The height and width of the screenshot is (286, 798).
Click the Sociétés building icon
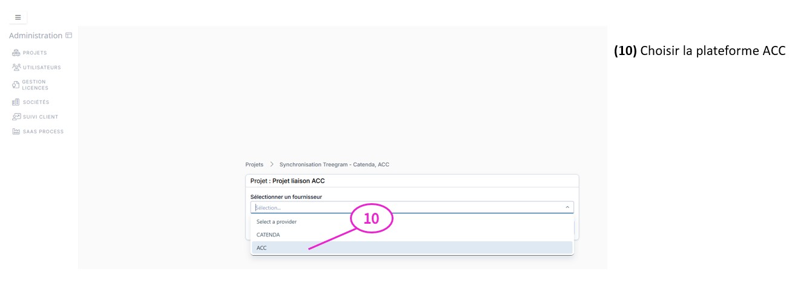(x=16, y=102)
